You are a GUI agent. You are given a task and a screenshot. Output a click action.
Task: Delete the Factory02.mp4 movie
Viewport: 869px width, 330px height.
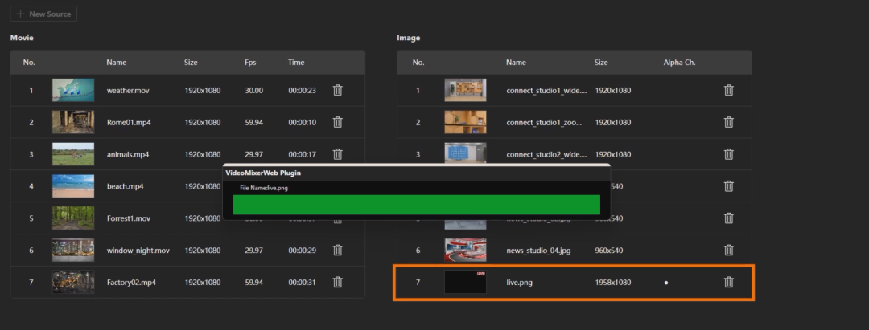[x=337, y=283]
